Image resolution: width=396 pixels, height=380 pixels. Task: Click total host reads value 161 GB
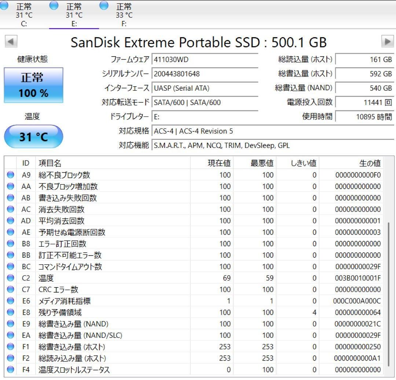(x=364, y=60)
